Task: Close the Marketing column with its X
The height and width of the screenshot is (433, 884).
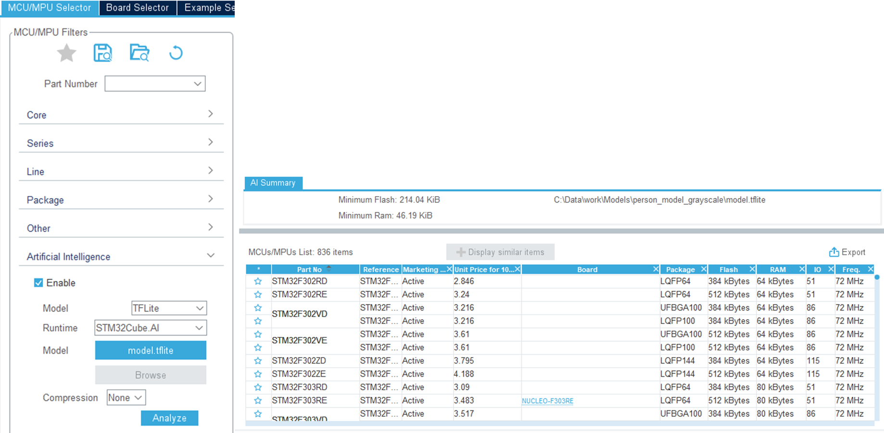Action: pyautogui.click(x=449, y=269)
